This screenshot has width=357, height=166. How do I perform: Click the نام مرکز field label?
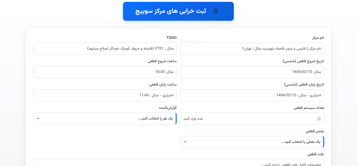click(318, 37)
